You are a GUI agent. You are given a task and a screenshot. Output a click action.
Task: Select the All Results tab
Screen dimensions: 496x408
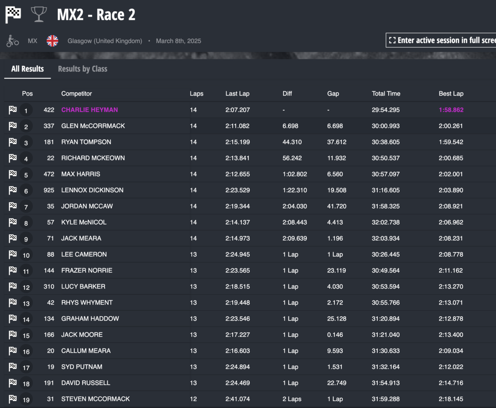[x=27, y=69]
